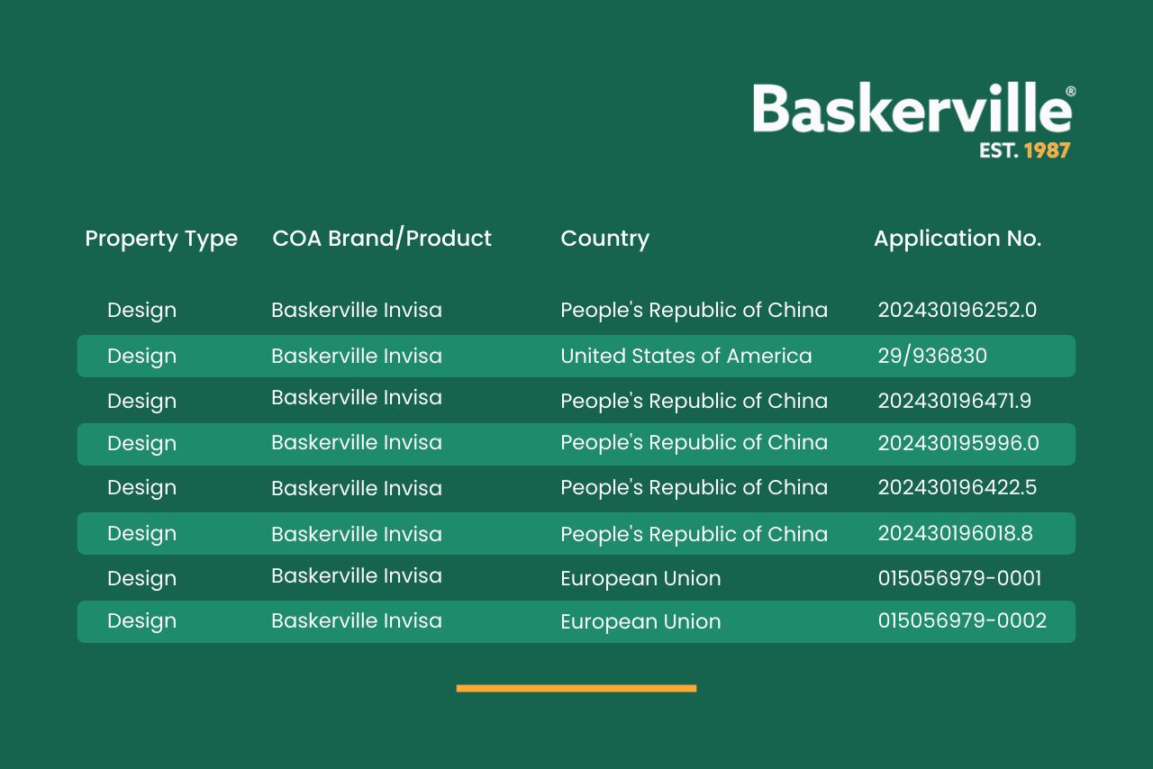Select the COA Brand/Product column header
Screen dimensions: 1153x769
382,239
